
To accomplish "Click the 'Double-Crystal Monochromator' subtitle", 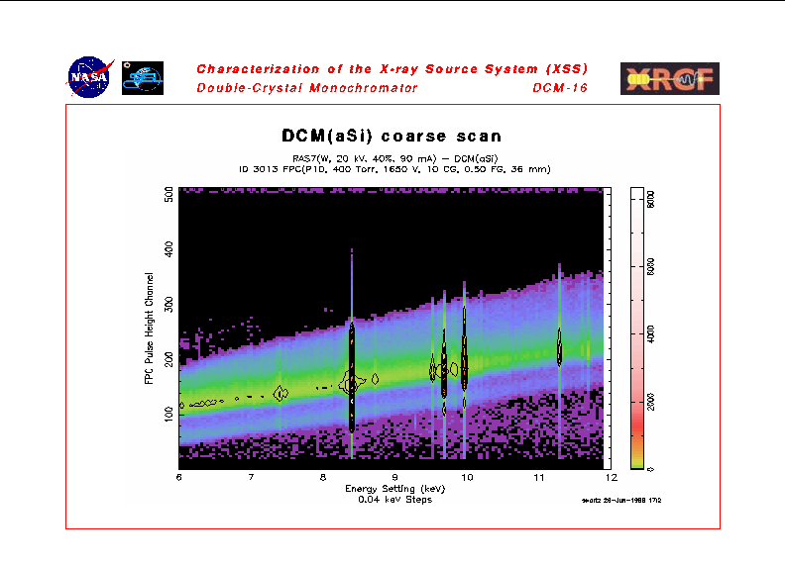I will point(307,88).
